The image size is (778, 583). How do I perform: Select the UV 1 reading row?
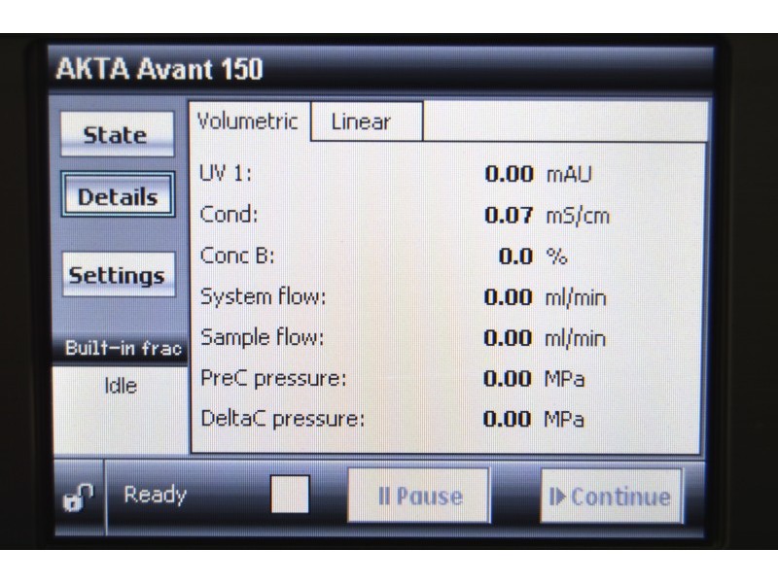(396, 174)
